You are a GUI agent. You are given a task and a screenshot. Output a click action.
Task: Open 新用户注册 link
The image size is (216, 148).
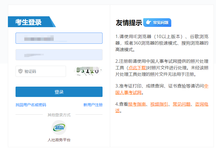point(93,105)
